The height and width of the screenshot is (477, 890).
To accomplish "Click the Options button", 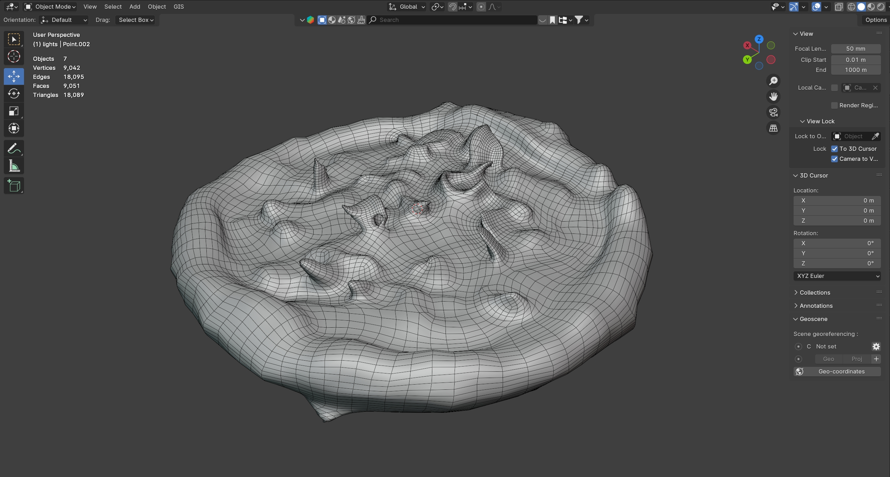I will coord(875,20).
